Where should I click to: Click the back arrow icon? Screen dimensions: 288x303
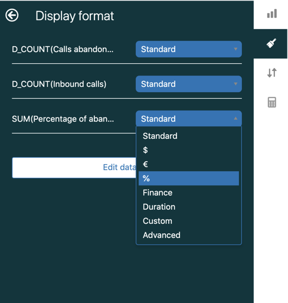12,15
